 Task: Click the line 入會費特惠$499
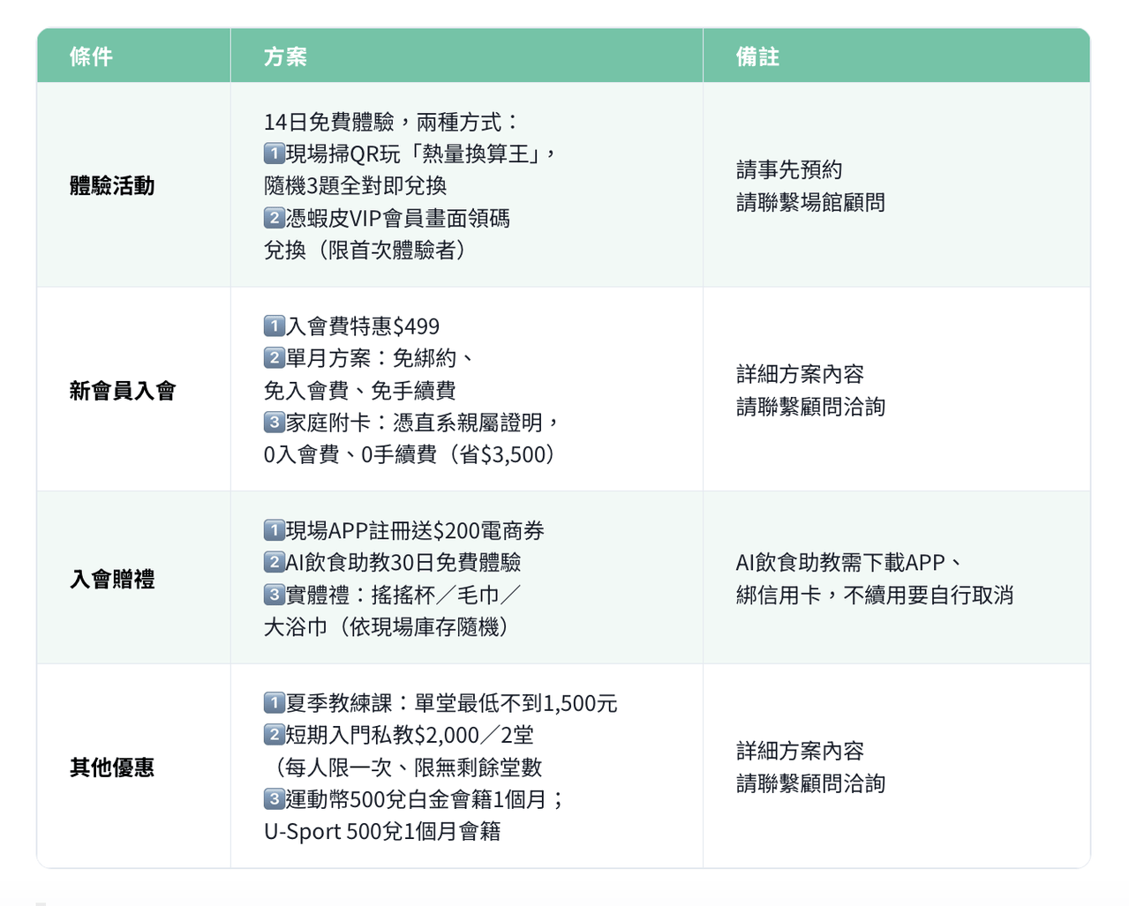351,326
